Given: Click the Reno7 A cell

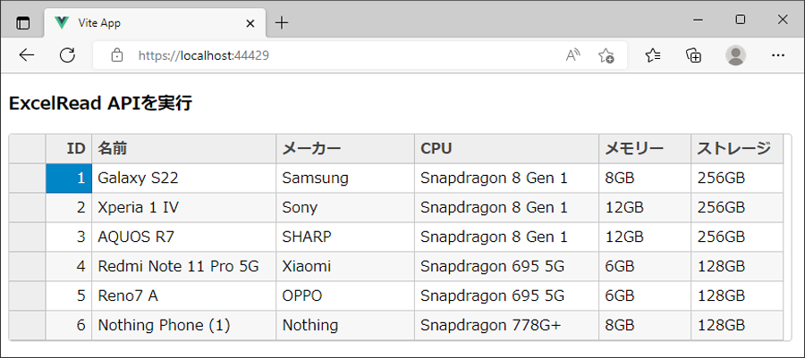Looking at the screenshot, I should 183,296.
